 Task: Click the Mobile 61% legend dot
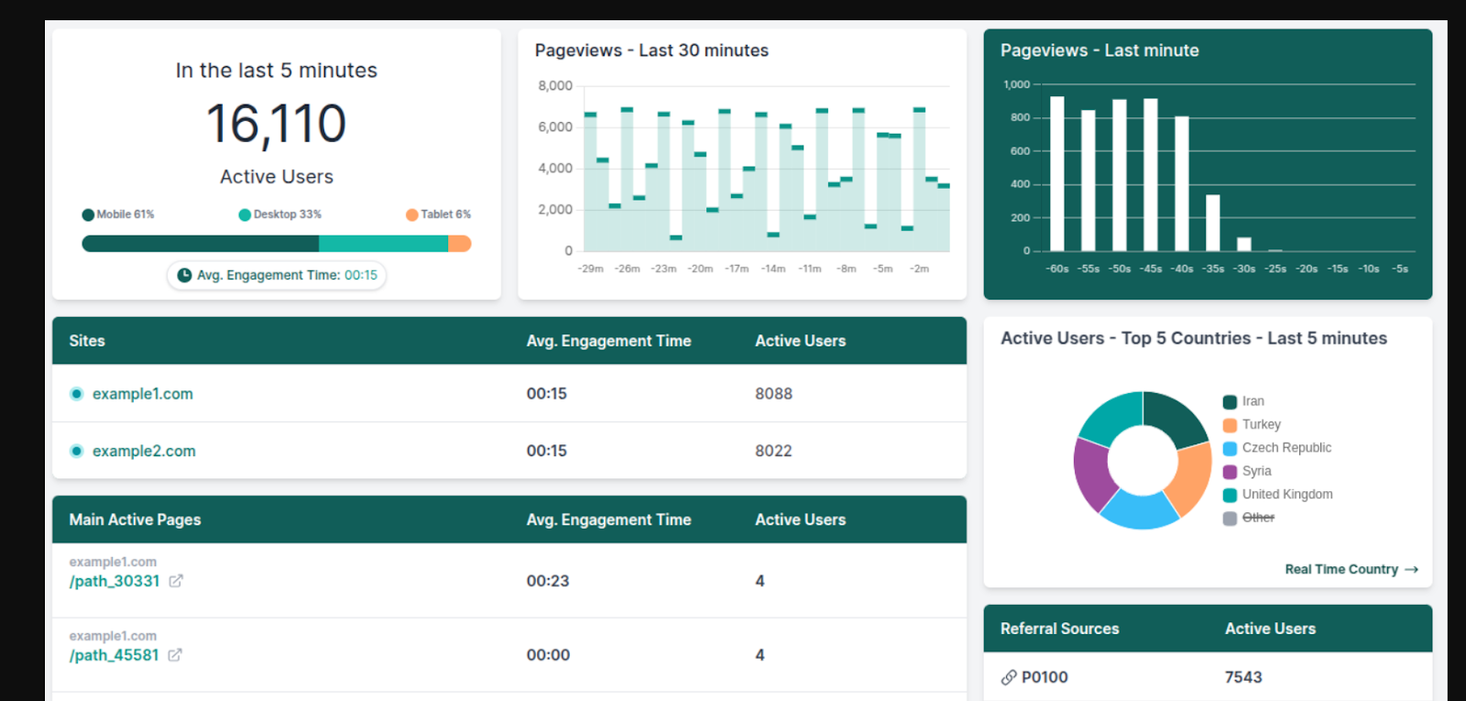pyautogui.click(x=88, y=214)
